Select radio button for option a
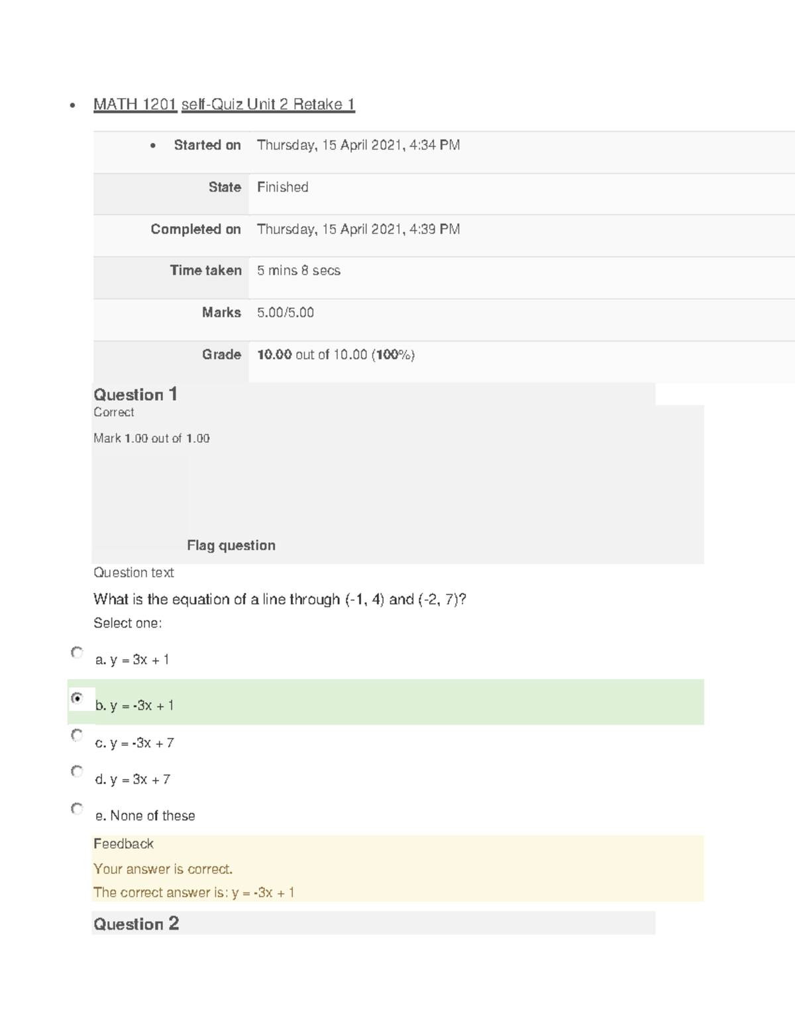 [77, 653]
